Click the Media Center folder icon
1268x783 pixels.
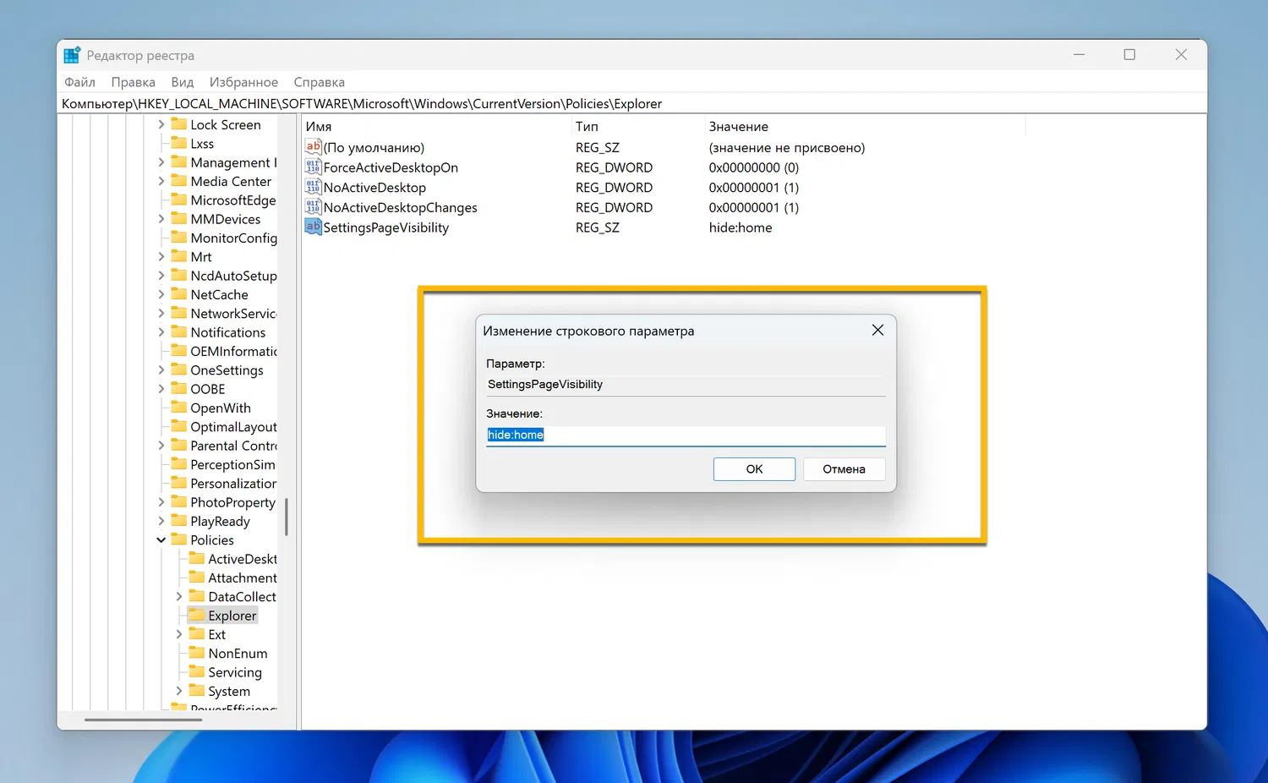pyautogui.click(x=178, y=181)
